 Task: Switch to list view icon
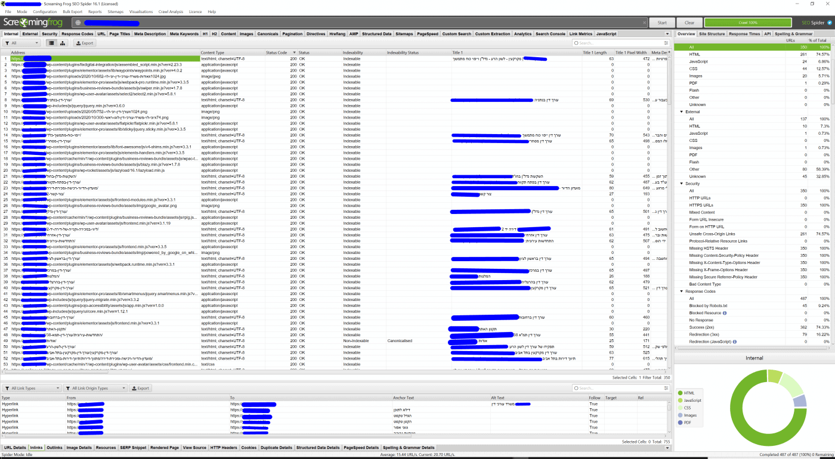tap(52, 43)
